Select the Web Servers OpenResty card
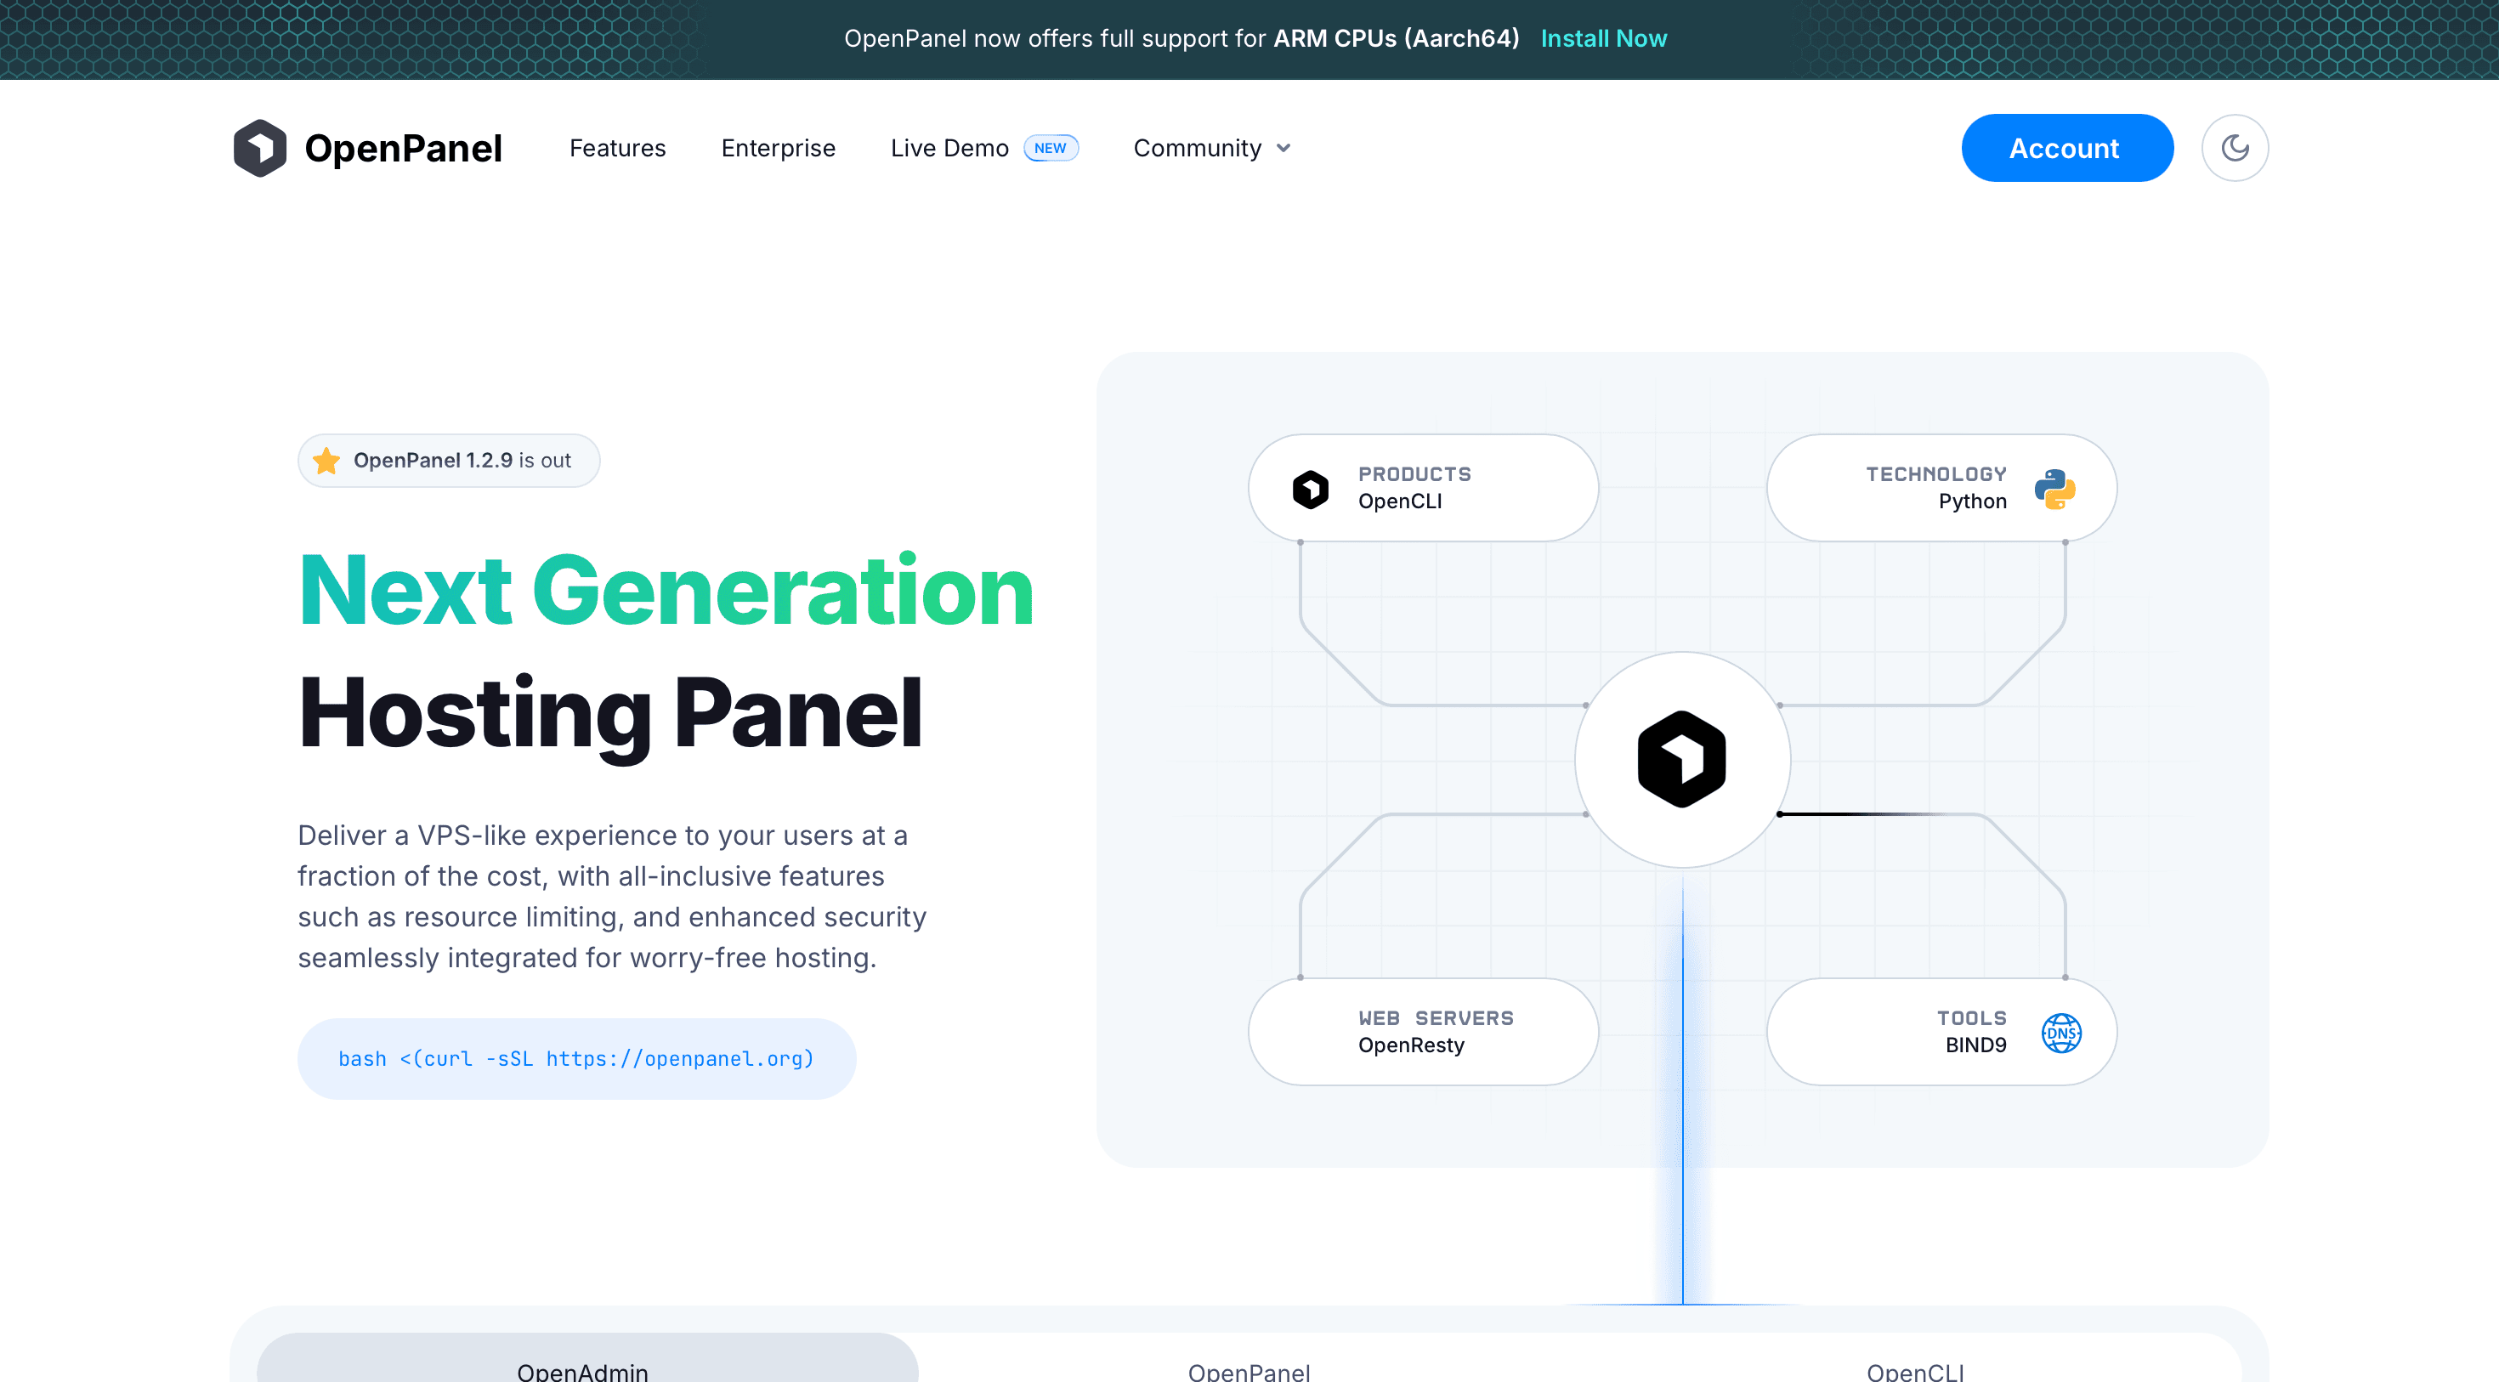This screenshot has height=1382, width=2499. coord(1422,1032)
